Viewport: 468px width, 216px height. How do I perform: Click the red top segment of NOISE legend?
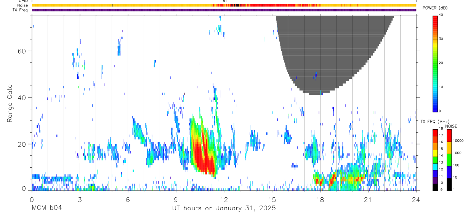pyautogui.click(x=449, y=136)
